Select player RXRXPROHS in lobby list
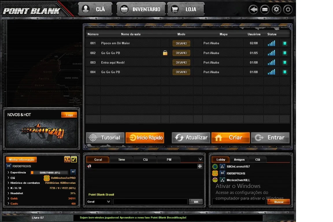The width and height of the screenshot is (333, 222). click(236, 173)
